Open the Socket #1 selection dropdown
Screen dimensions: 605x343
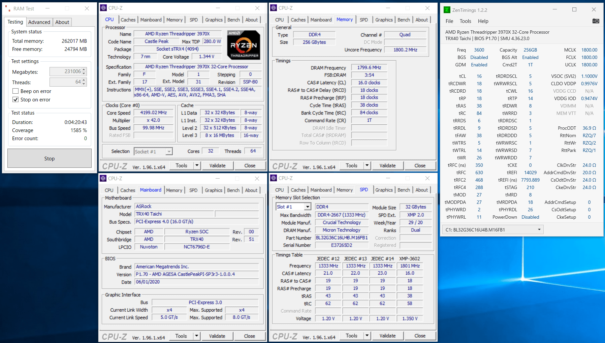[x=169, y=152]
